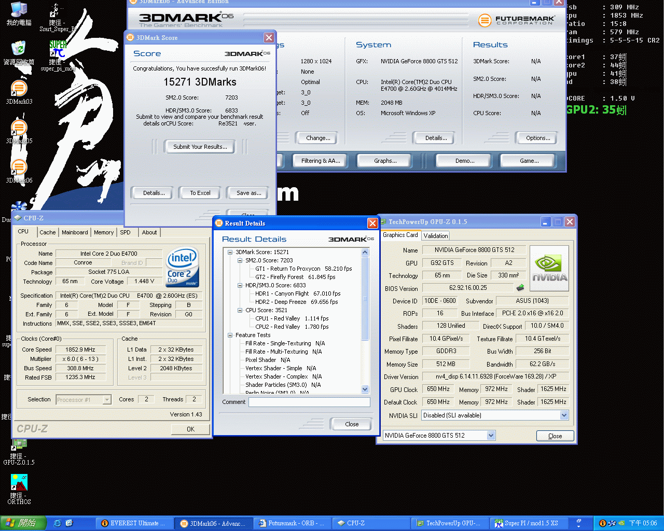This screenshot has width=664, height=531.
Task: Open the 3DMark03 desktop shortcut
Action: (x=19, y=92)
